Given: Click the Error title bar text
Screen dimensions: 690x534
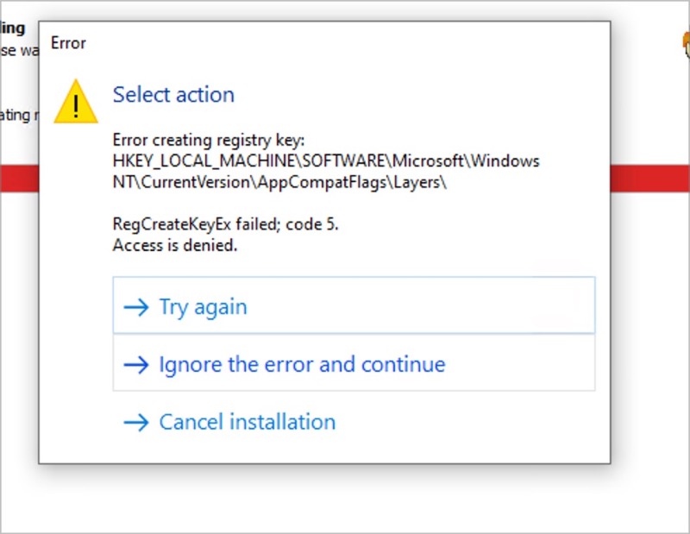Looking at the screenshot, I should pos(68,43).
